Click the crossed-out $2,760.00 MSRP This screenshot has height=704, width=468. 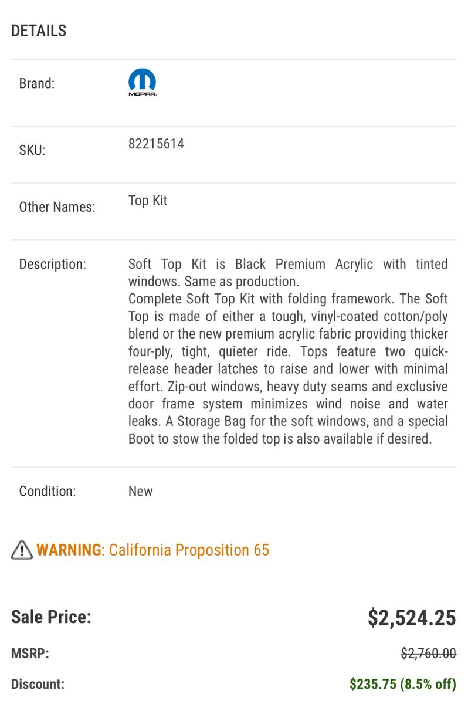point(428,654)
